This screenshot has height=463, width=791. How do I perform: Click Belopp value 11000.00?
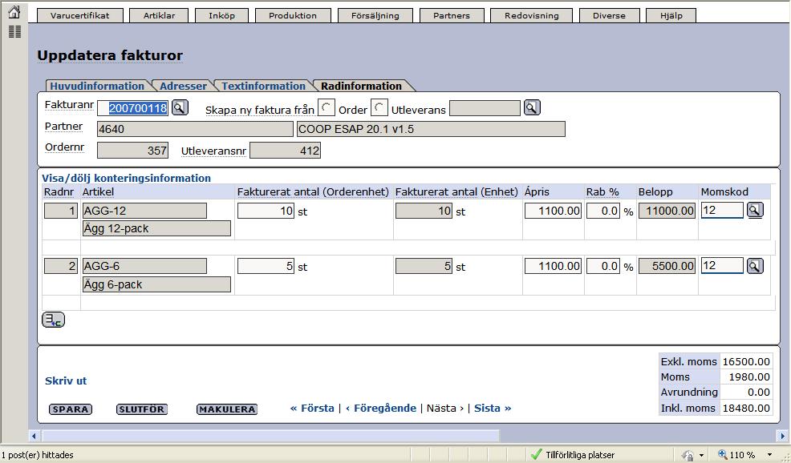667,211
